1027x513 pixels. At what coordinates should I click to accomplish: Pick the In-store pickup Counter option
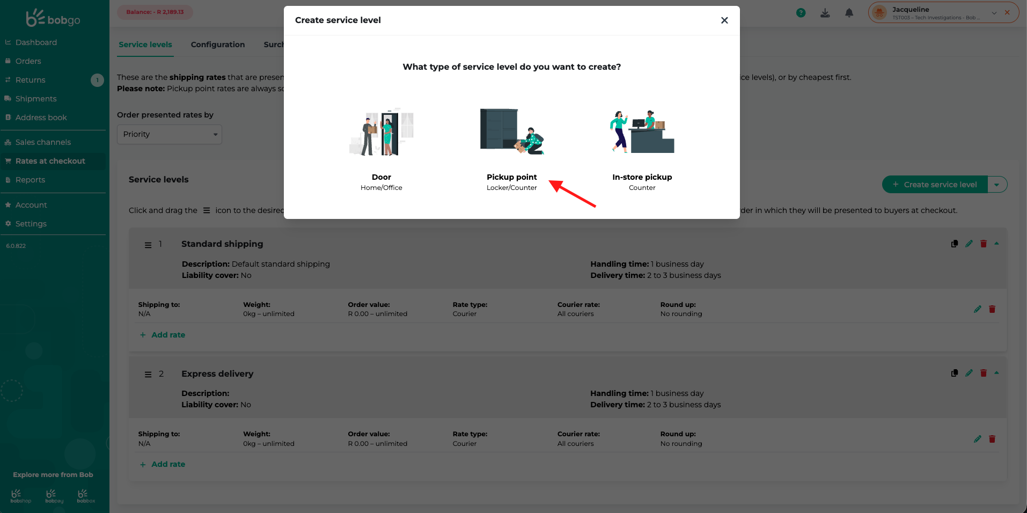pos(642,150)
